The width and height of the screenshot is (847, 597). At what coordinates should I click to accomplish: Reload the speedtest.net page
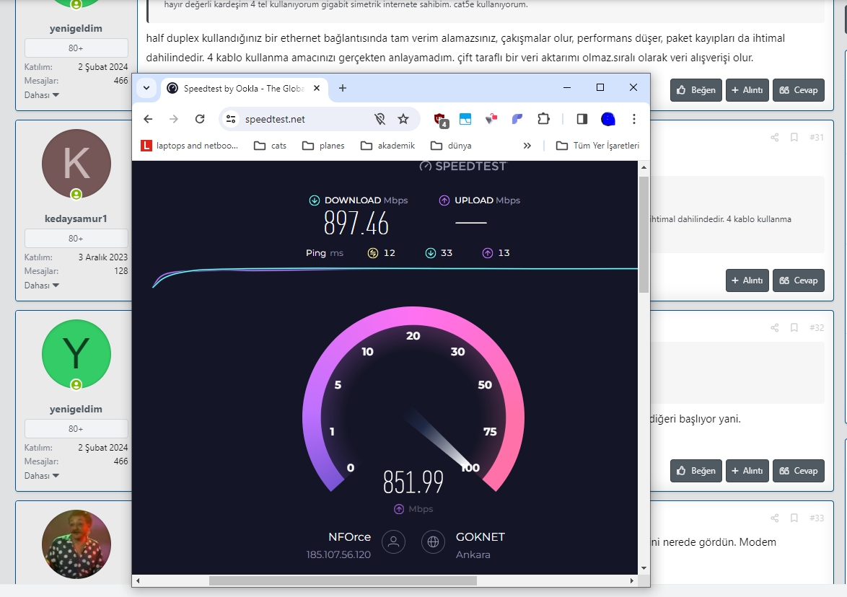[200, 119]
